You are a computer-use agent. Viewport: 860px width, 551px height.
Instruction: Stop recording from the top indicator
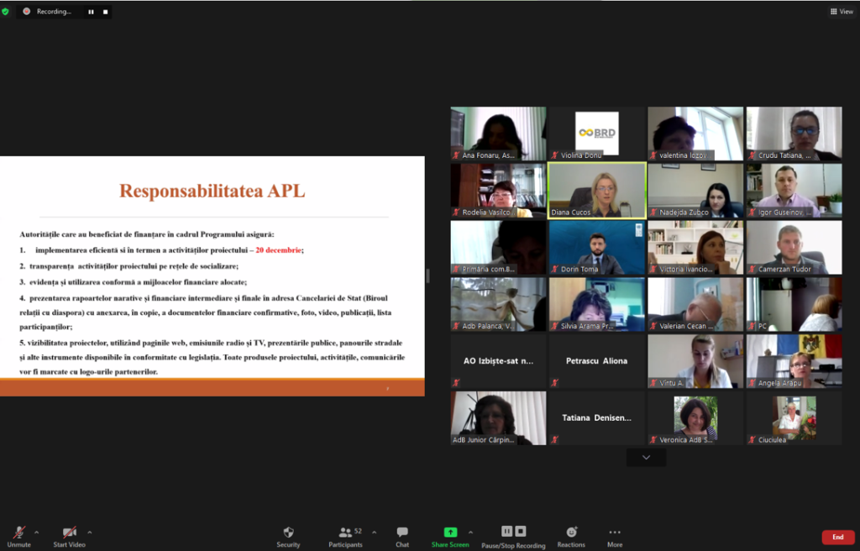click(x=105, y=12)
